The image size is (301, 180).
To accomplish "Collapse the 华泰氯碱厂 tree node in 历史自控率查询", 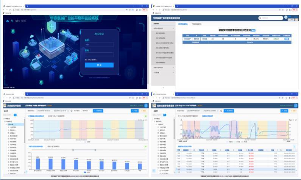I will tap(4, 119).
